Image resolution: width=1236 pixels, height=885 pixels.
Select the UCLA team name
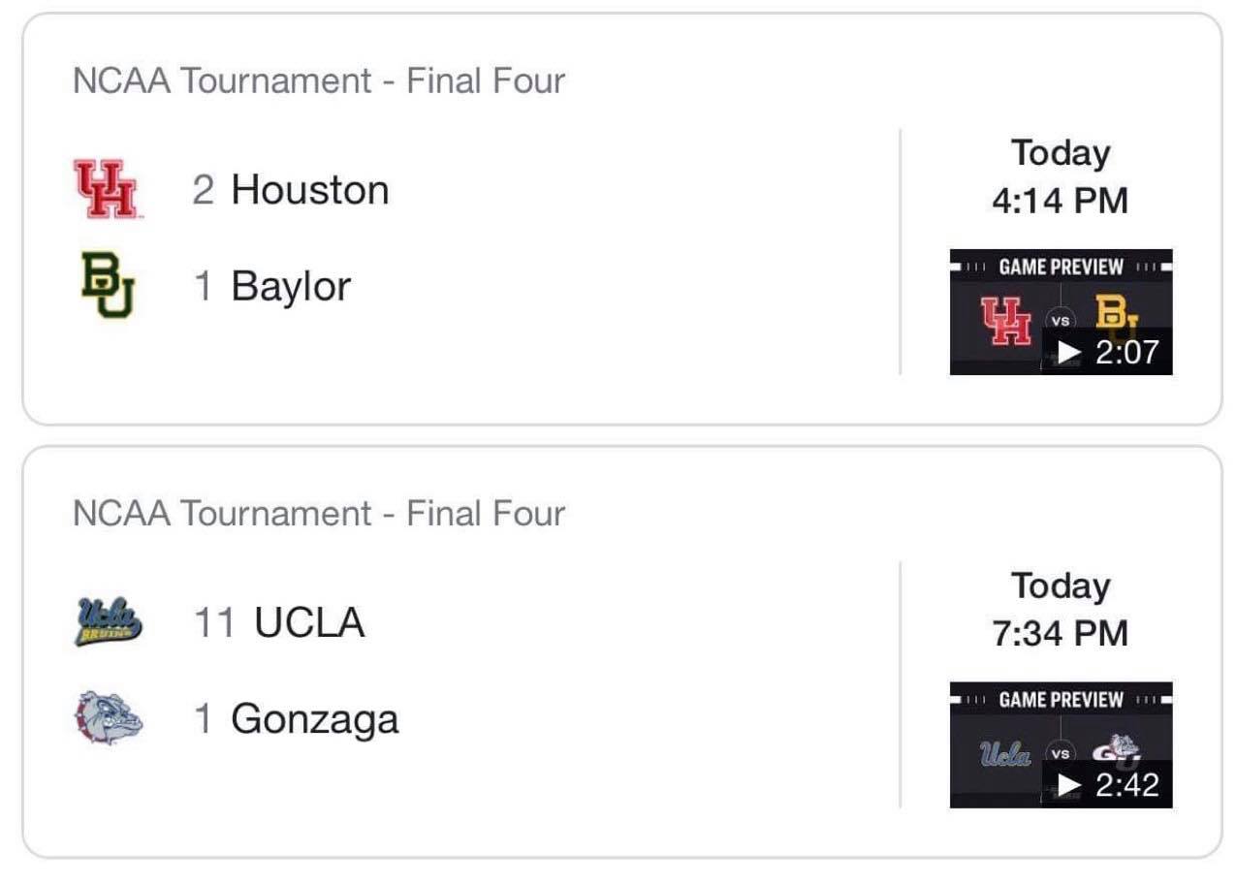[x=309, y=622]
